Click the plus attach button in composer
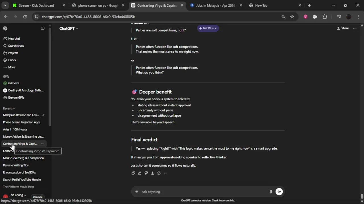Screen dimensions: 364x204 136,192
